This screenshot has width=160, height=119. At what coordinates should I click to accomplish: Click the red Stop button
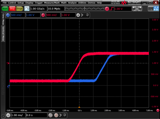point(12,9)
